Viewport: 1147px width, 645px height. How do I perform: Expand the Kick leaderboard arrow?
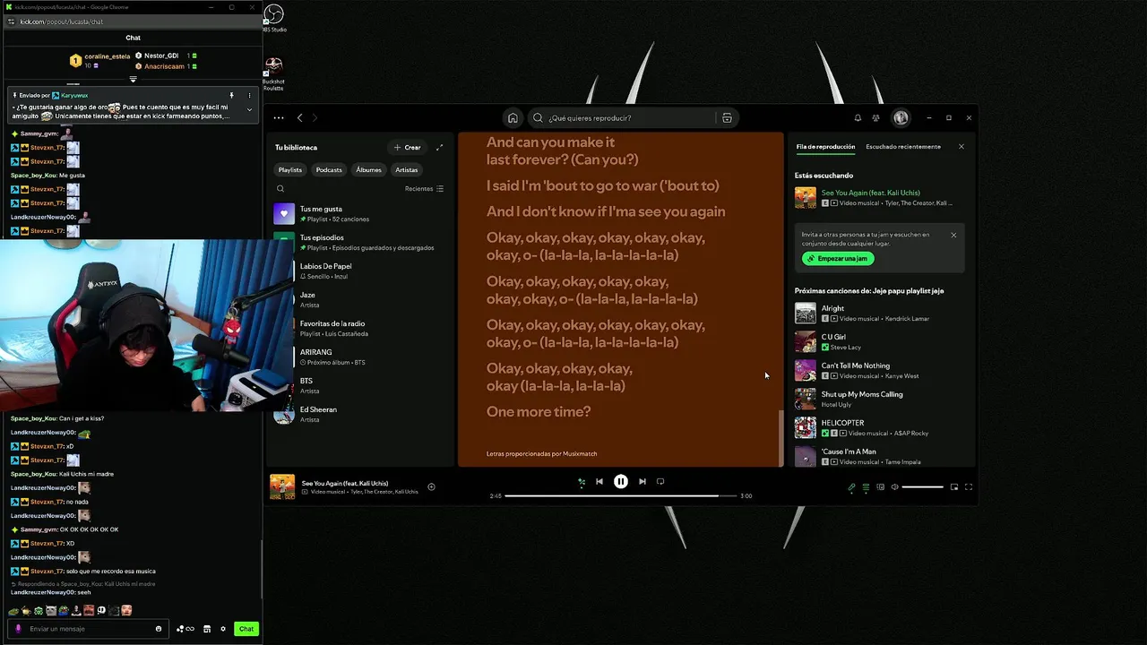(x=133, y=79)
